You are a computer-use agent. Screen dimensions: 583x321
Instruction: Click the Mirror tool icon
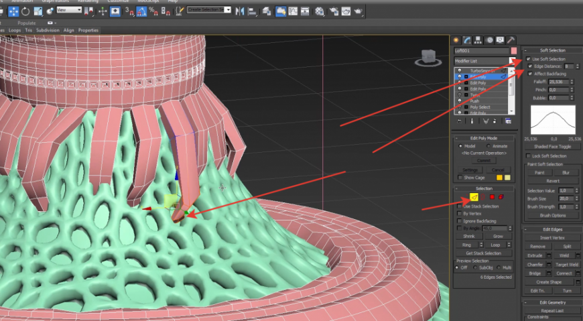coord(240,11)
